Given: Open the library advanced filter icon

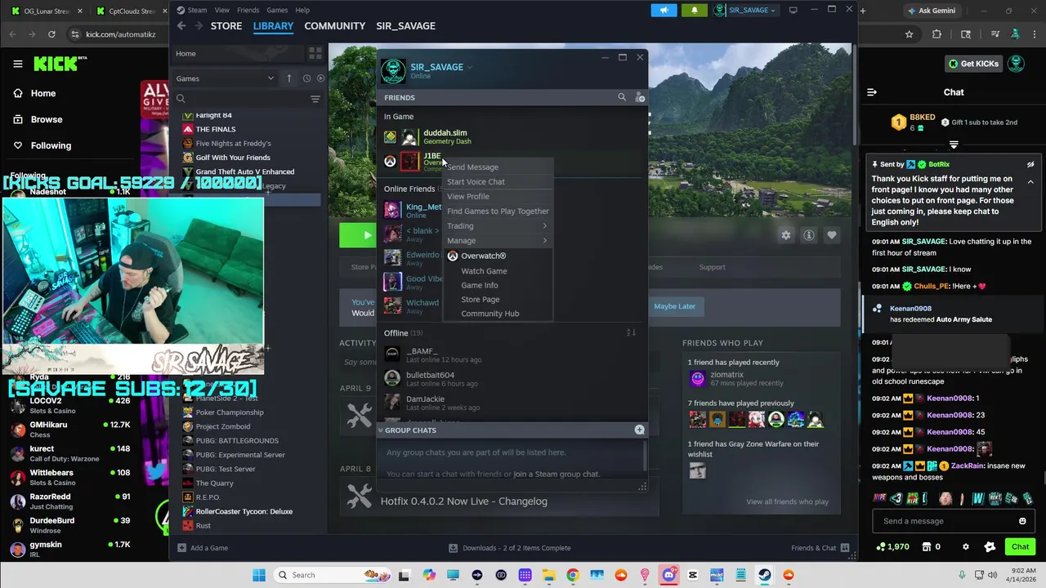Looking at the screenshot, I should point(315,99).
